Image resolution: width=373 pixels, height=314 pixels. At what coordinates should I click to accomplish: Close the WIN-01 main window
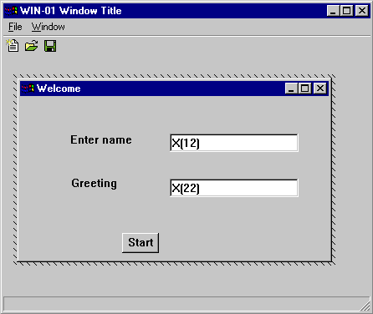[362, 11]
